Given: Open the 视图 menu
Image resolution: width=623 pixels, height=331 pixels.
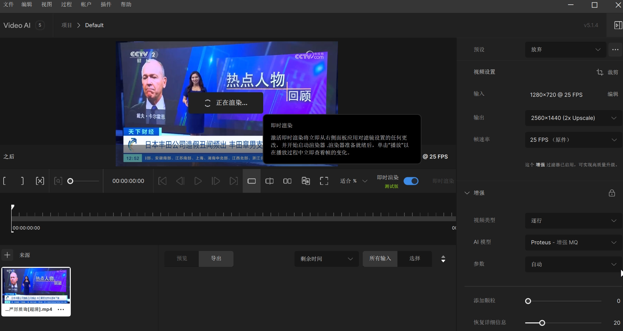Looking at the screenshot, I should pos(47,4).
